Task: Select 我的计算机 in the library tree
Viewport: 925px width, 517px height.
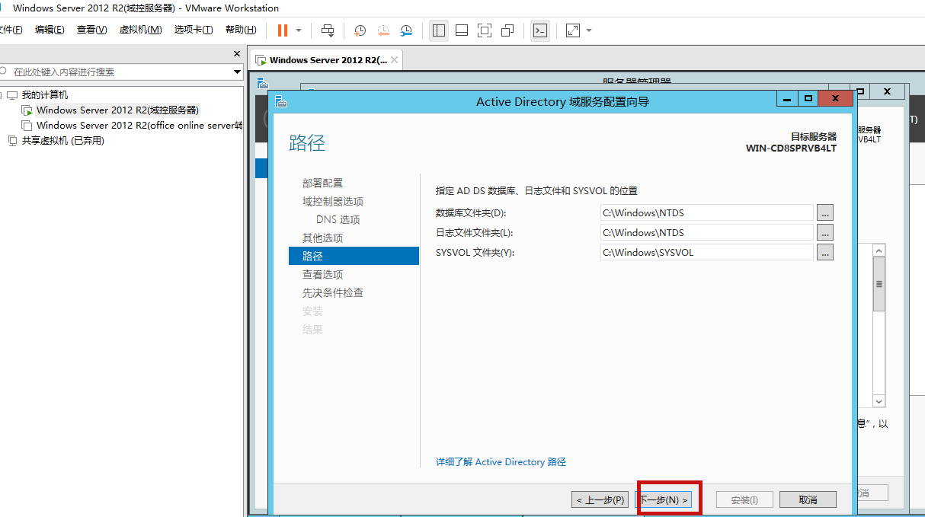Action: click(44, 95)
